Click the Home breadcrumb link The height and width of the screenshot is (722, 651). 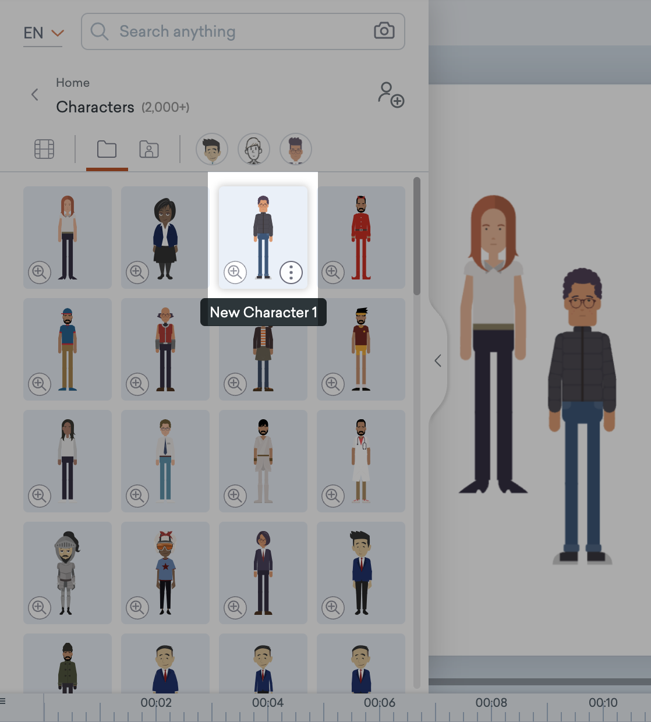click(x=73, y=83)
